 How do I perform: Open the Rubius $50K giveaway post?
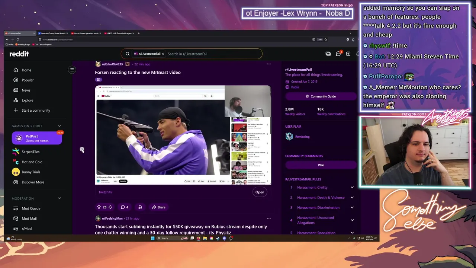coord(181,230)
